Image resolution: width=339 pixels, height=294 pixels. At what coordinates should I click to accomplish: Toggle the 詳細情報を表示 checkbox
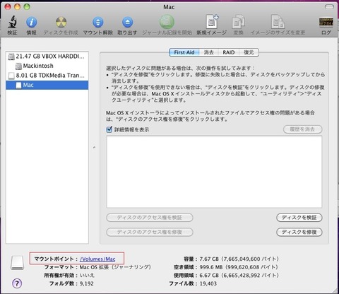click(x=109, y=129)
